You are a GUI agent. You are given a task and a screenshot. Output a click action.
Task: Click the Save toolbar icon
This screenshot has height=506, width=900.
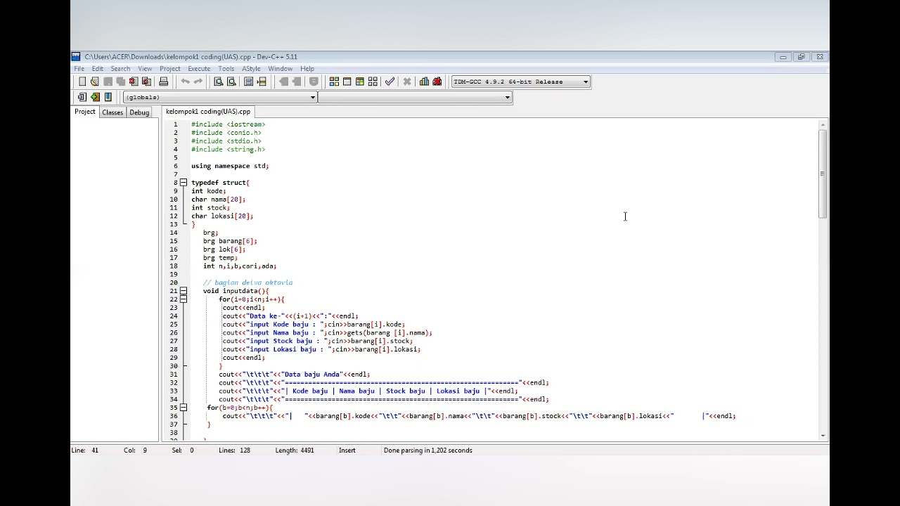pyautogui.click(x=108, y=82)
